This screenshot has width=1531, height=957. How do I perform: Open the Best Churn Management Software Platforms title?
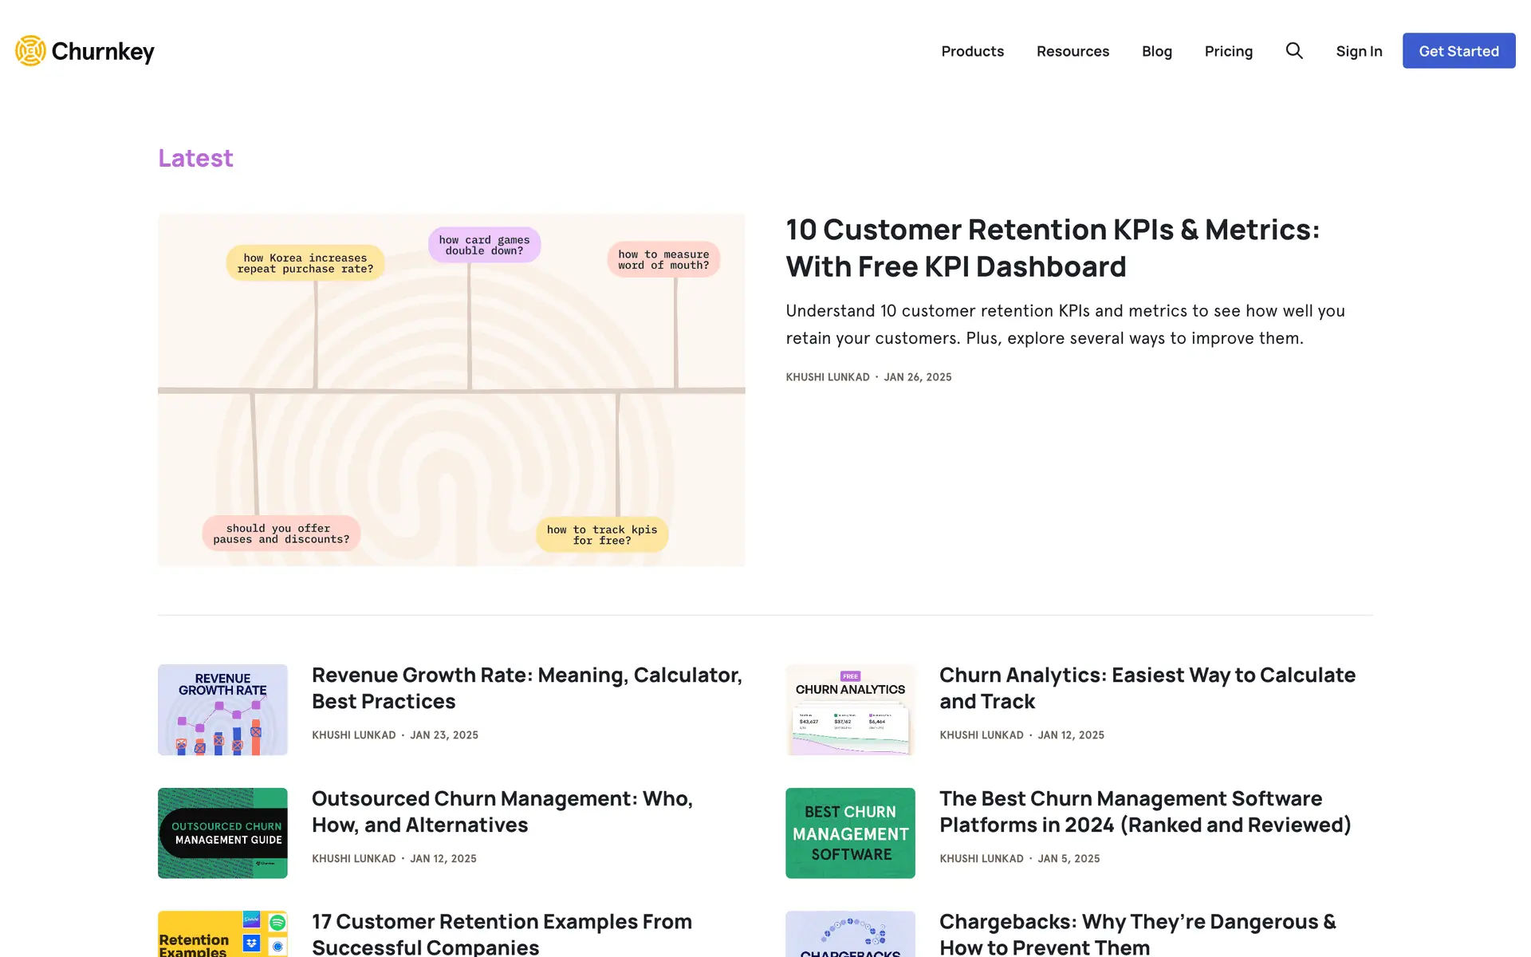tap(1145, 811)
